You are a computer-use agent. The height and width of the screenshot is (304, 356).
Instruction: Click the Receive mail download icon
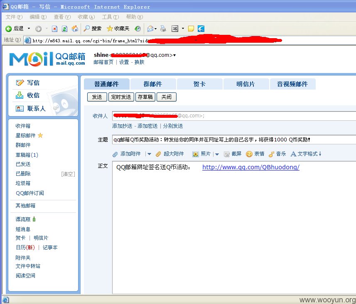tap(20, 95)
